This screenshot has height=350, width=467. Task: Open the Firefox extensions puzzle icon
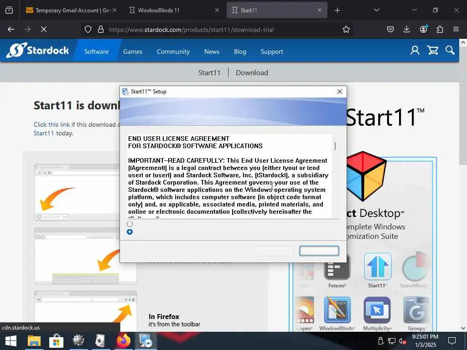coord(440,29)
